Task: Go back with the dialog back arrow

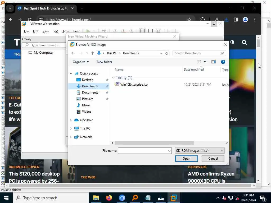Action: point(73,53)
